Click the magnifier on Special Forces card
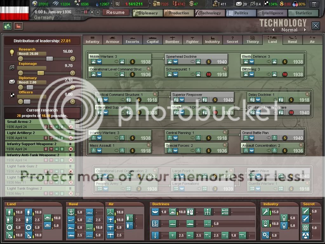The width and height of the screenshot is (325, 244). [225, 145]
